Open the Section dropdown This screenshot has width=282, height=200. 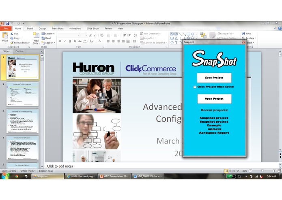pyautogui.click(x=48, y=43)
